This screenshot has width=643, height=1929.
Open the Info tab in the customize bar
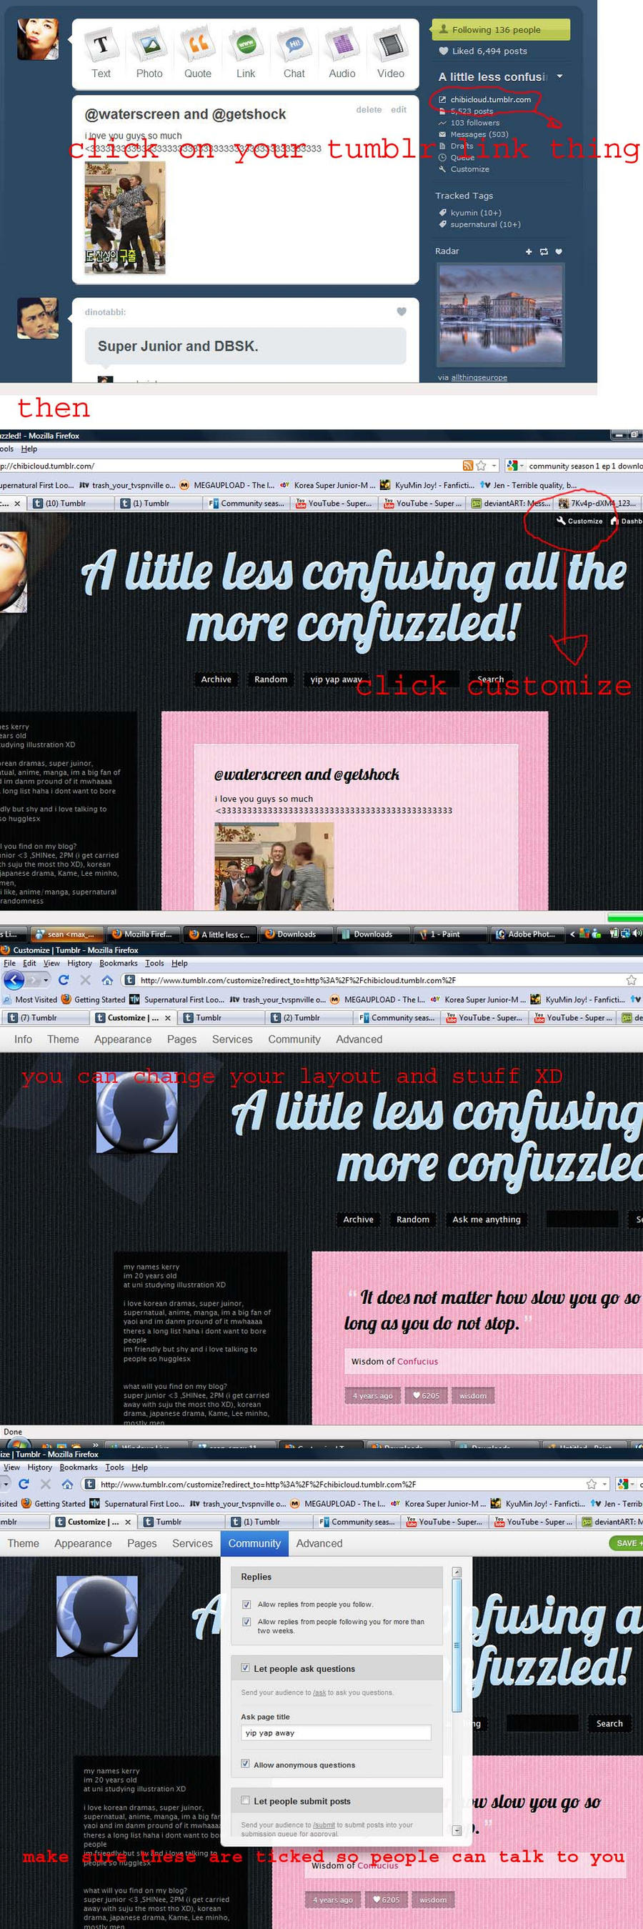pos(23,1040)
